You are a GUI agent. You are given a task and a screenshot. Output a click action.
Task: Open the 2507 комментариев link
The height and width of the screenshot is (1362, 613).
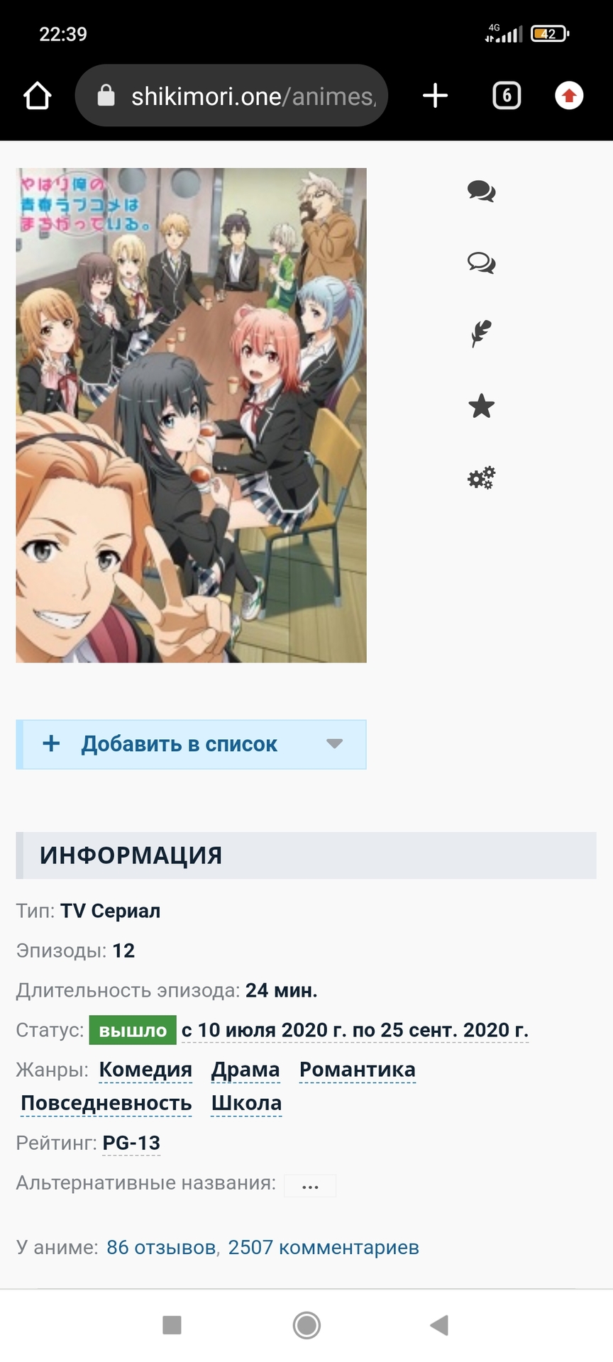coord(324,1247)
